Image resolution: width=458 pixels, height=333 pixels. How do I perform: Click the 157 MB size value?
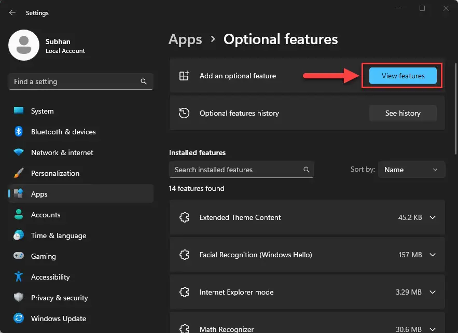tap(410, 255)
